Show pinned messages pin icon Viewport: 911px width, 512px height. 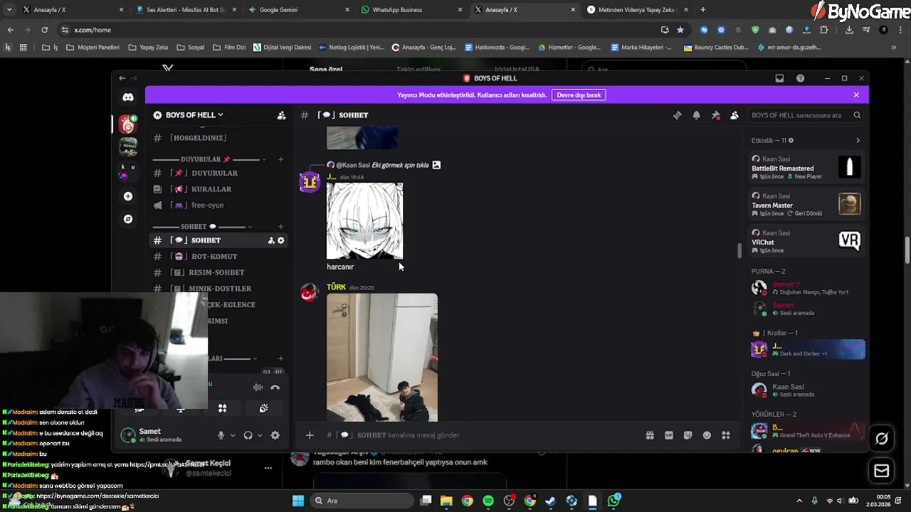716,115
